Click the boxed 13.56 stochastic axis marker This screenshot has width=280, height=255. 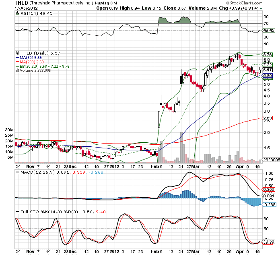pos(268,241)
